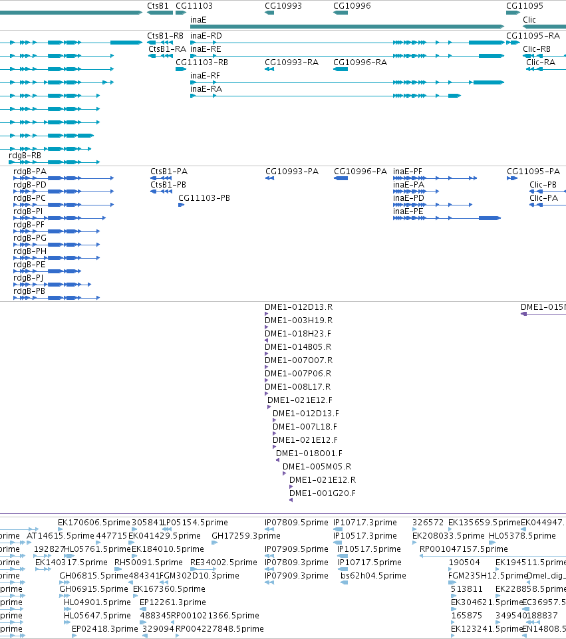
Task: Click the CG10993 gene label
Action: [x=283, y=6]
